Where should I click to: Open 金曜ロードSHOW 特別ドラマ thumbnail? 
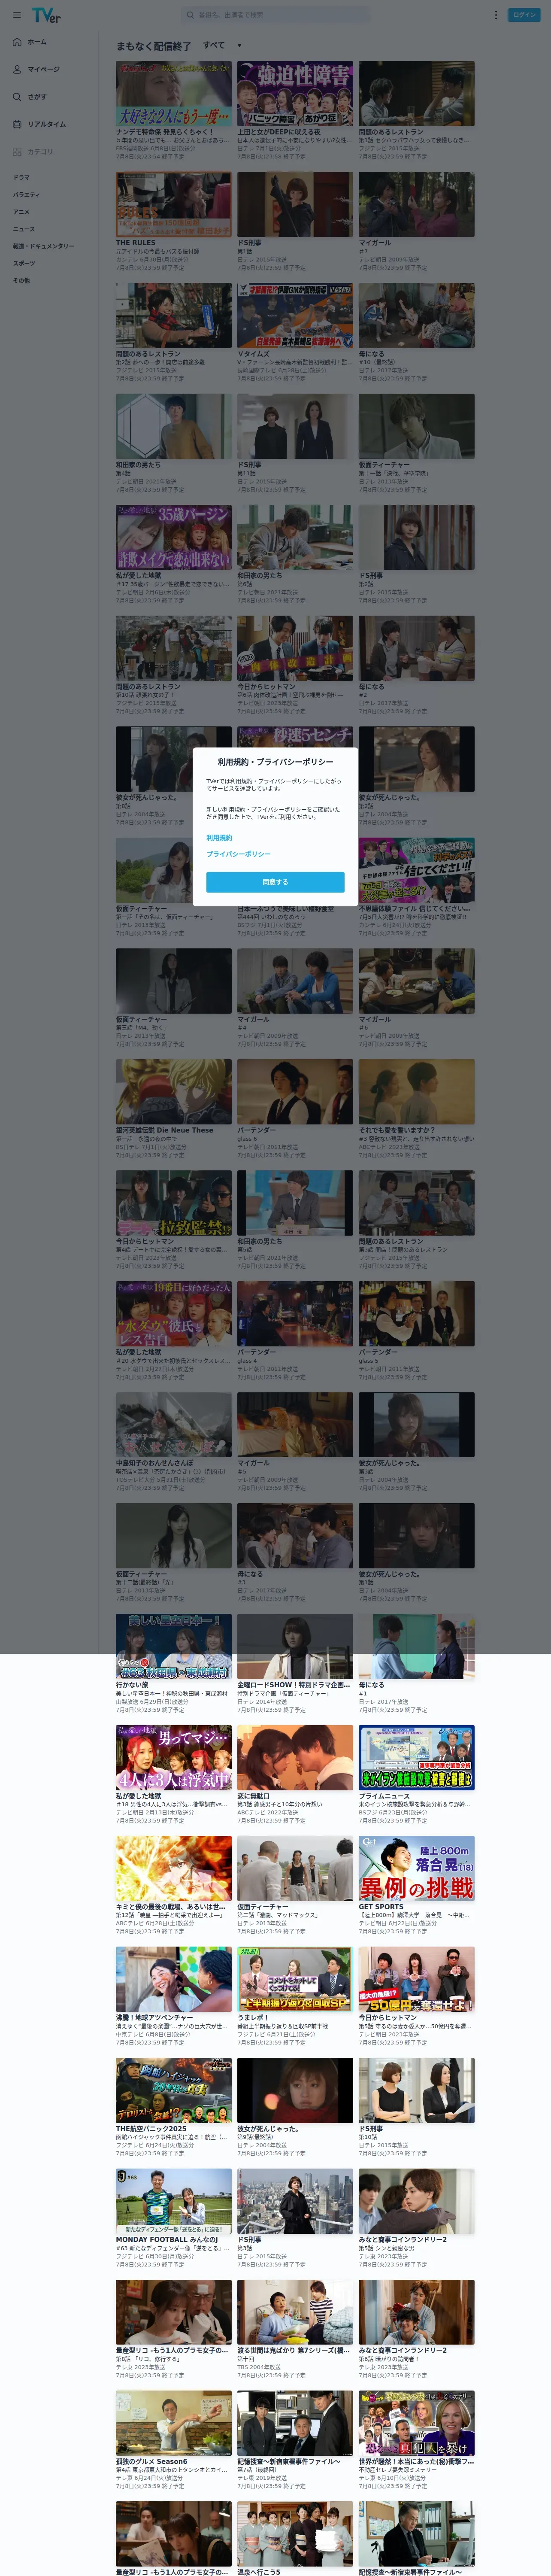[295, 1647]
